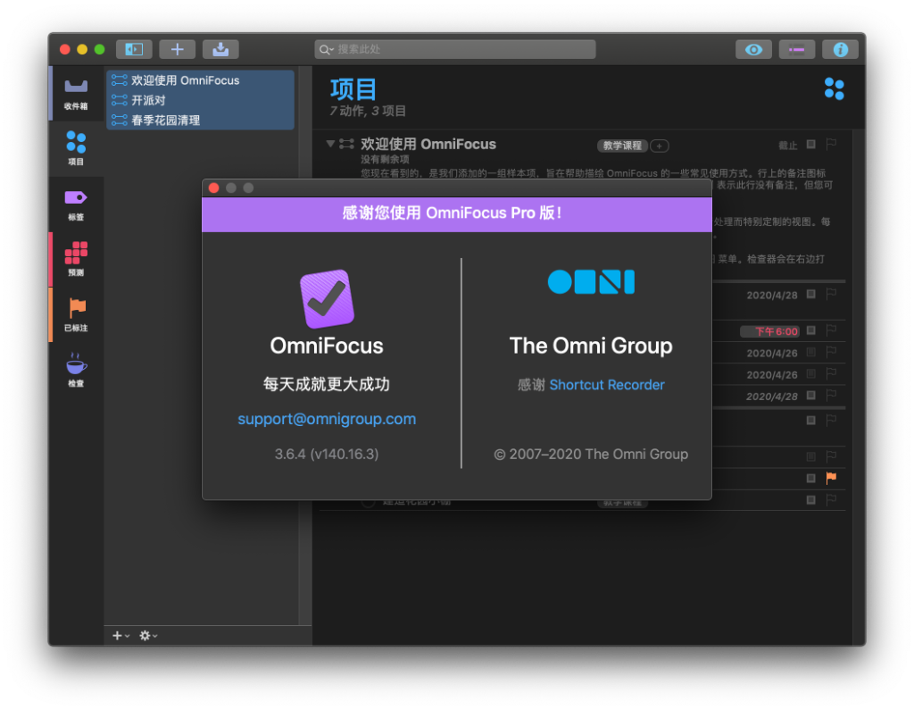The image size is (914, 710).
Task: Open the support@omnigroup.com email link
Action: coord(327,419)
